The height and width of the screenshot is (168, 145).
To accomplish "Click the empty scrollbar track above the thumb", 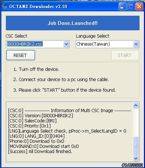I will pyautogui.click(x=136, y=122).
